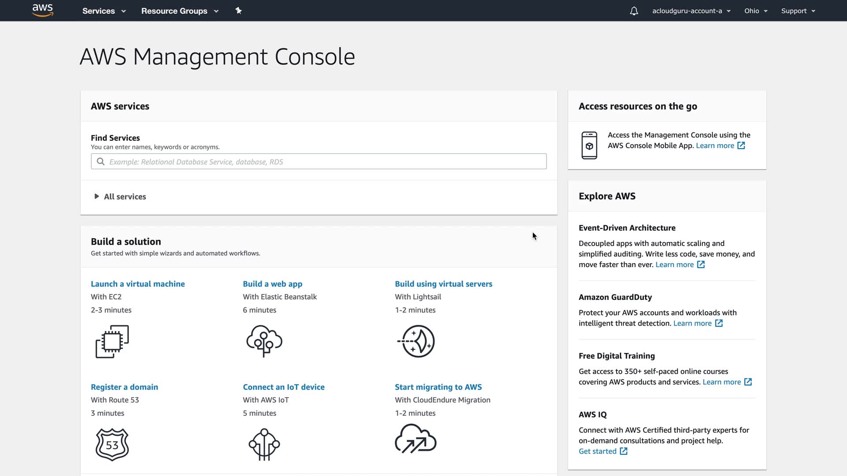Click the AWS IoT device icon
847x476 pixels.
tap(264, 444)
